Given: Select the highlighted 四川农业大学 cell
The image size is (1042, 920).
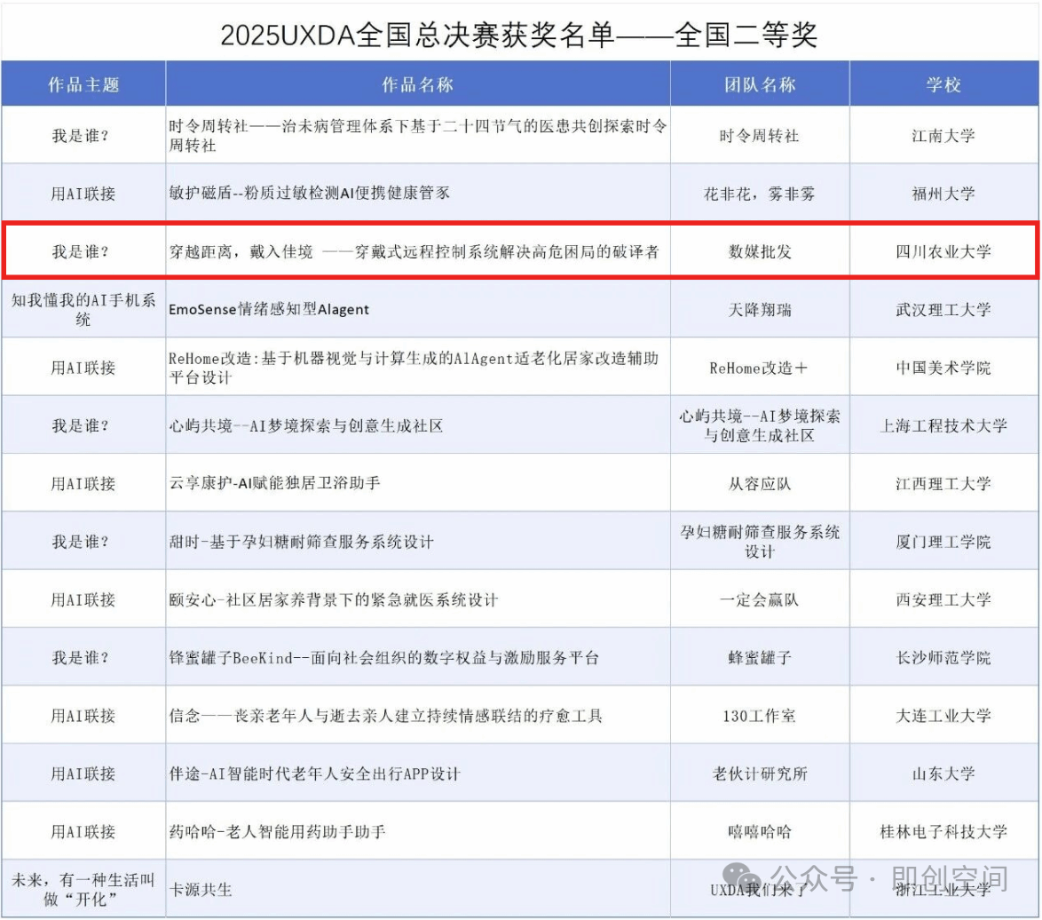Looking at the screenshot, I should tap(943, 251).
